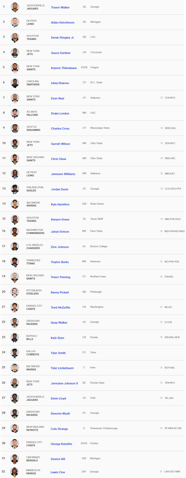Click Daxton Hill's player photo
186x478 pixels.
tap(15, 459)
